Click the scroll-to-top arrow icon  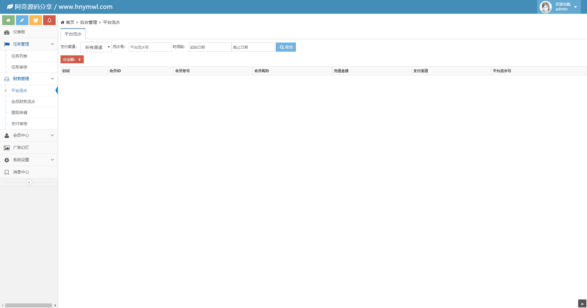[582, 304]
